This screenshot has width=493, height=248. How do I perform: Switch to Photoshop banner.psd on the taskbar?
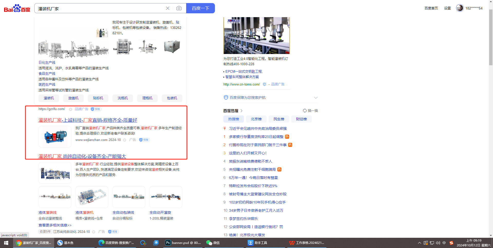click(x=183, y=243)
